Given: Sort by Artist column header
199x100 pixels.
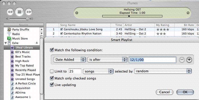Looking at the screenshot, I should [139, 25].
